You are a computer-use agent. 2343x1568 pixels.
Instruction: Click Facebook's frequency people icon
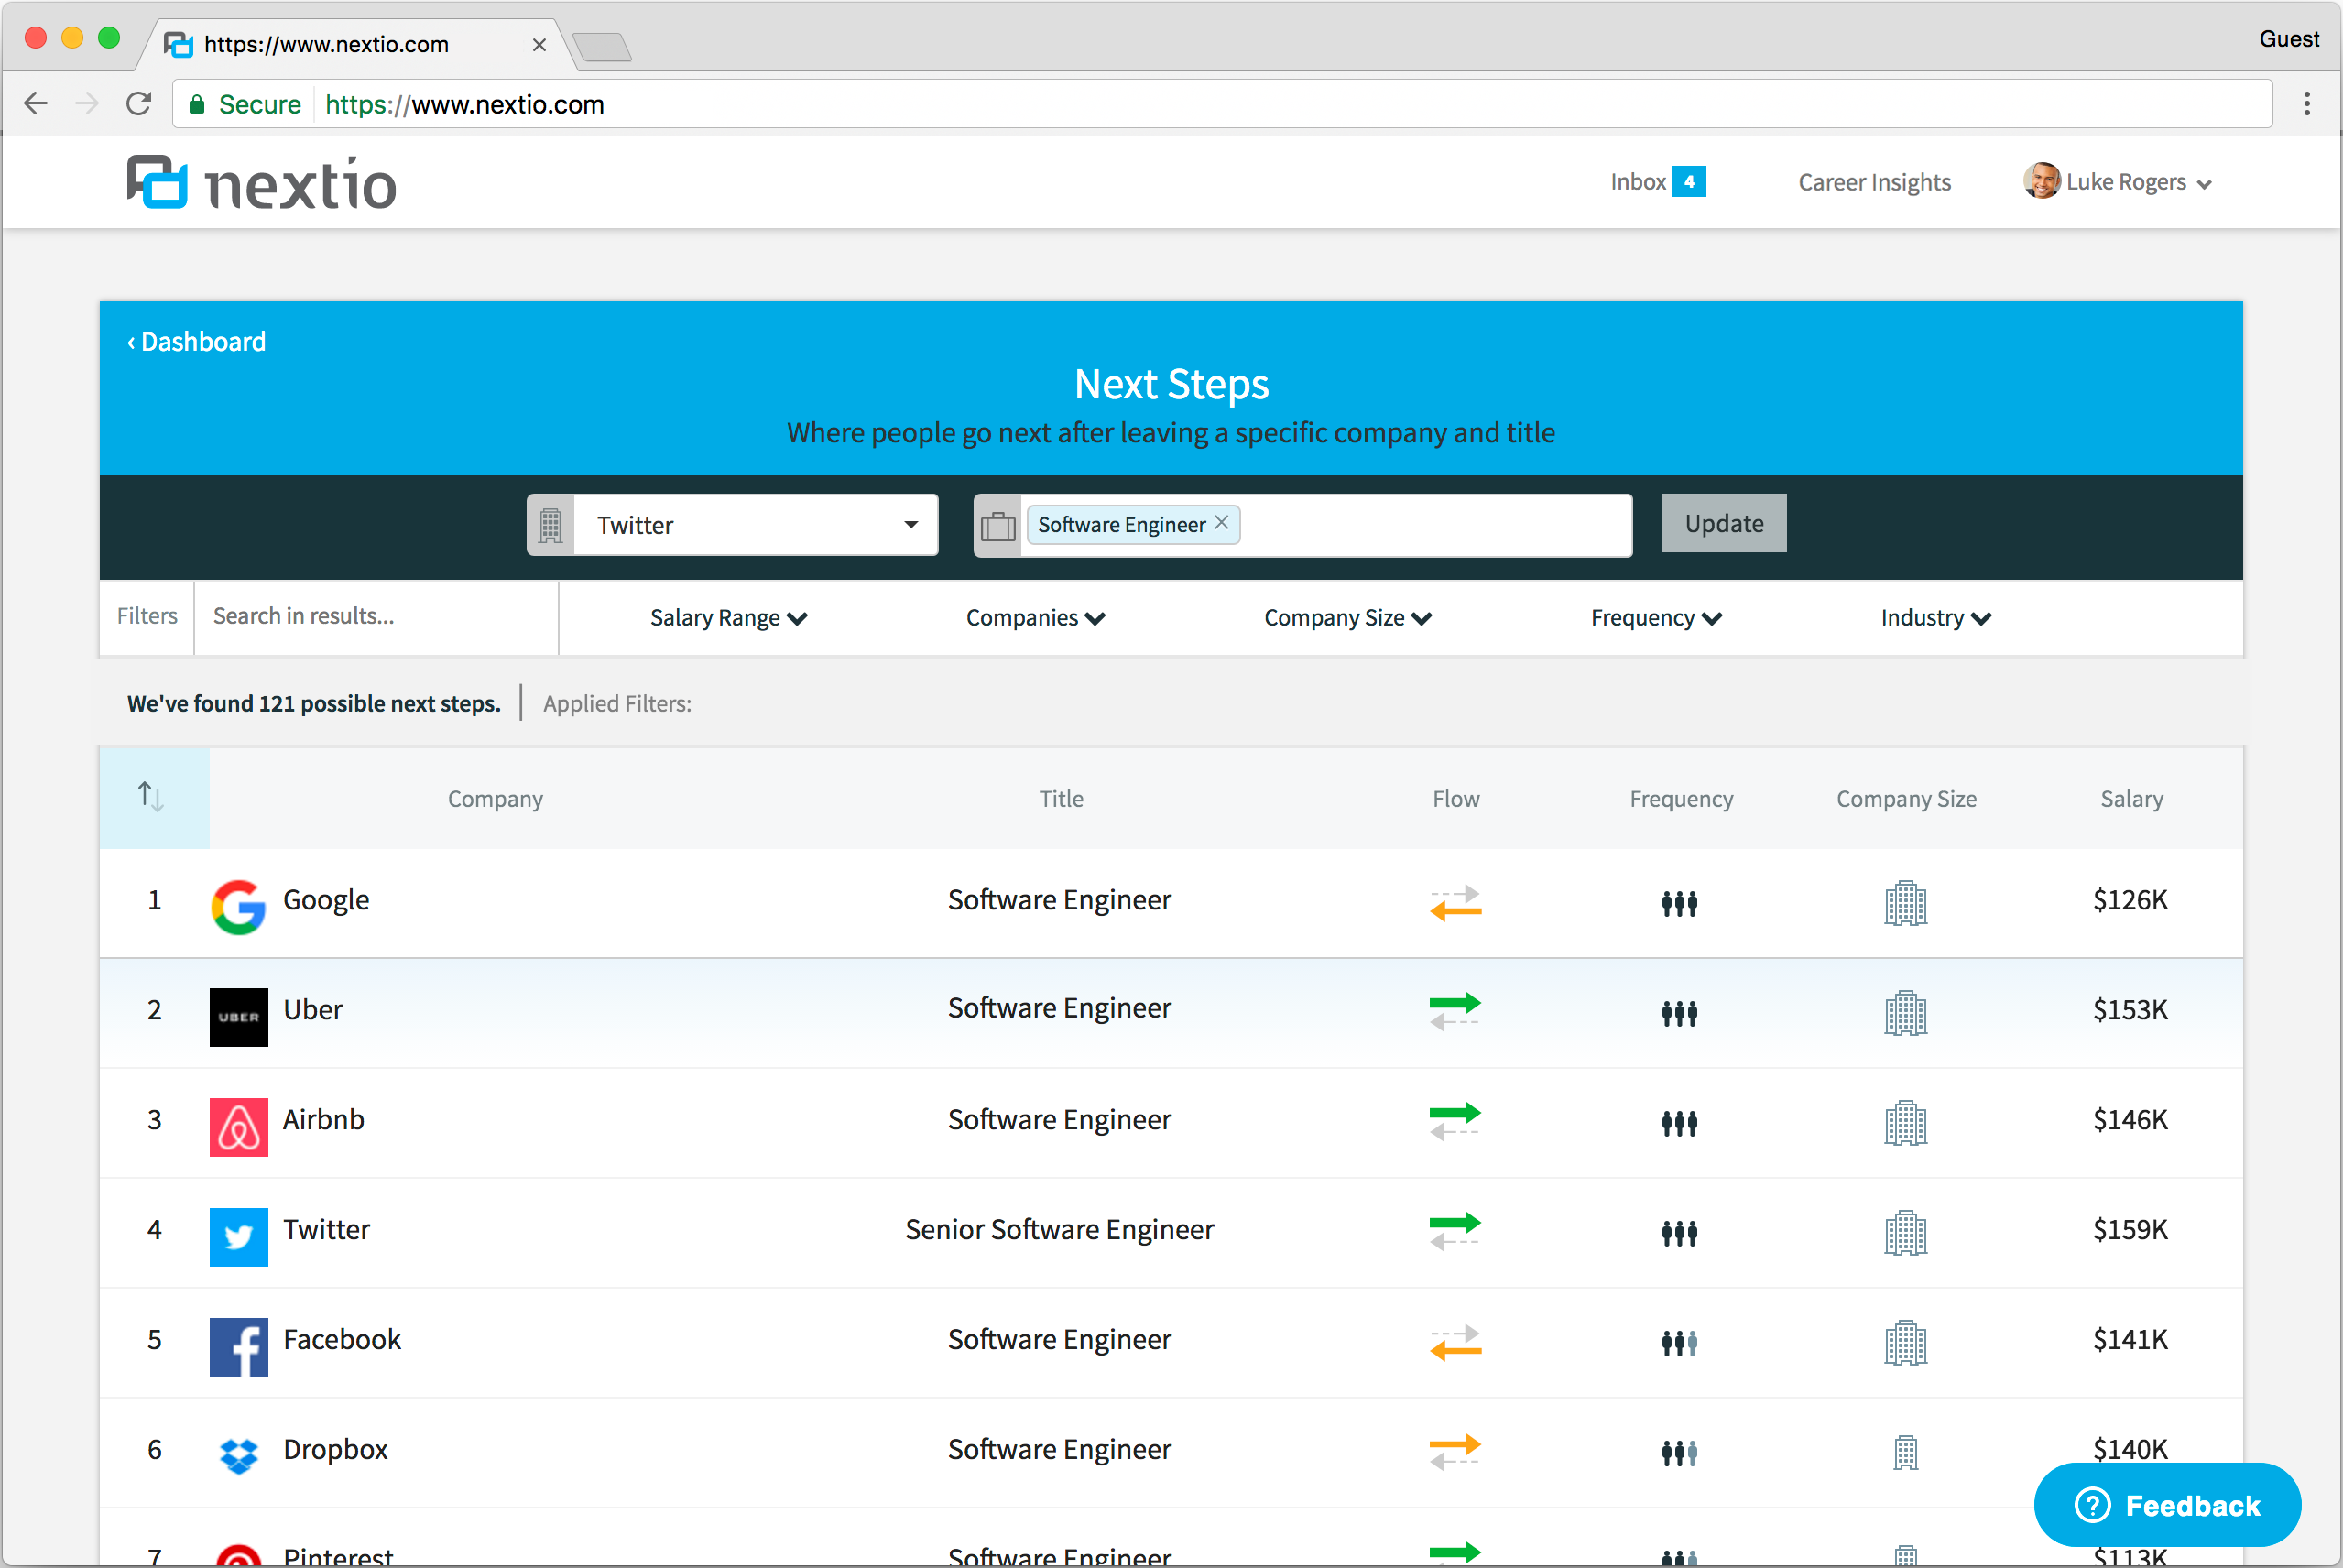coord(1679,1342)
